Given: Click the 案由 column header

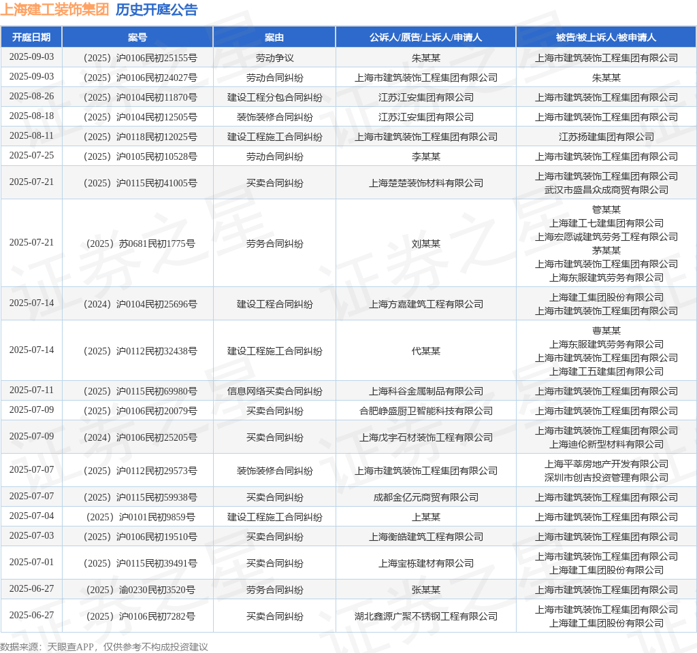Looking at the screenshot, I should pos(274,37).
